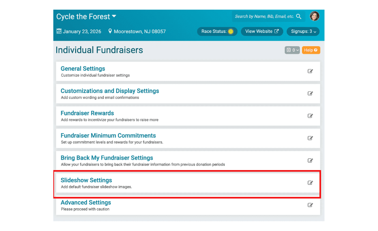Click the calendar icon beside January 23, 2026
Image resolution: width=378 pixels, height=231 pixels.
click(59, 31)
